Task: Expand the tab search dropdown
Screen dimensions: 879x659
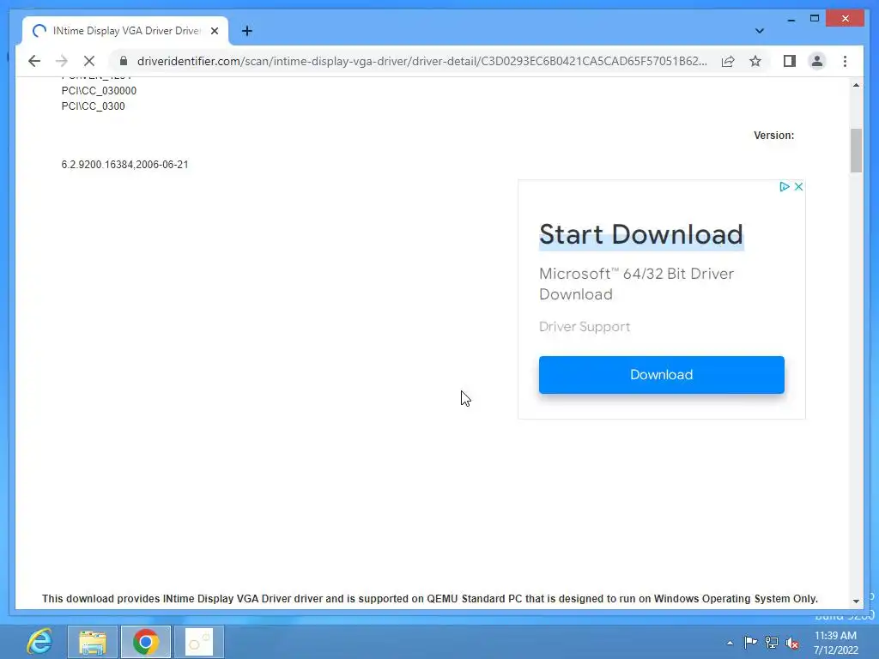Action: coord(759,31)
